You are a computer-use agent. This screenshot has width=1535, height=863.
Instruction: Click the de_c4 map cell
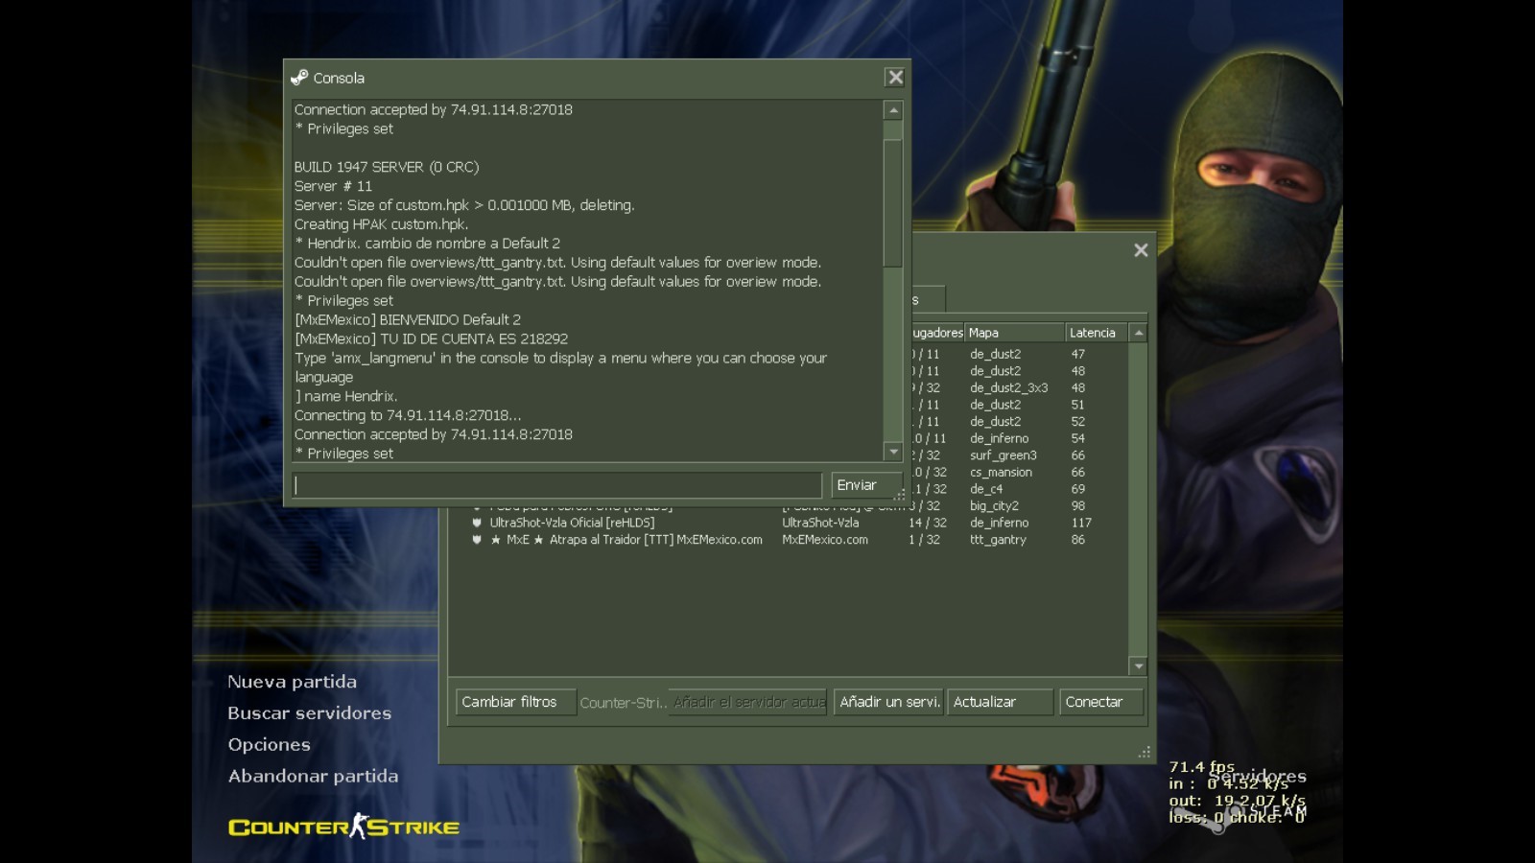coord(986,489)
